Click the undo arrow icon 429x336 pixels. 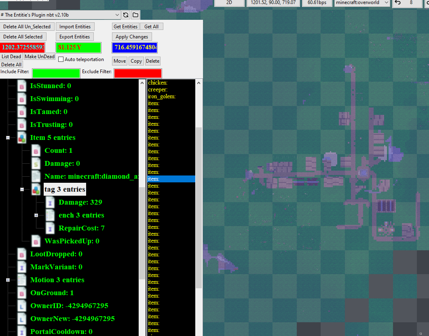pos(398,3)
